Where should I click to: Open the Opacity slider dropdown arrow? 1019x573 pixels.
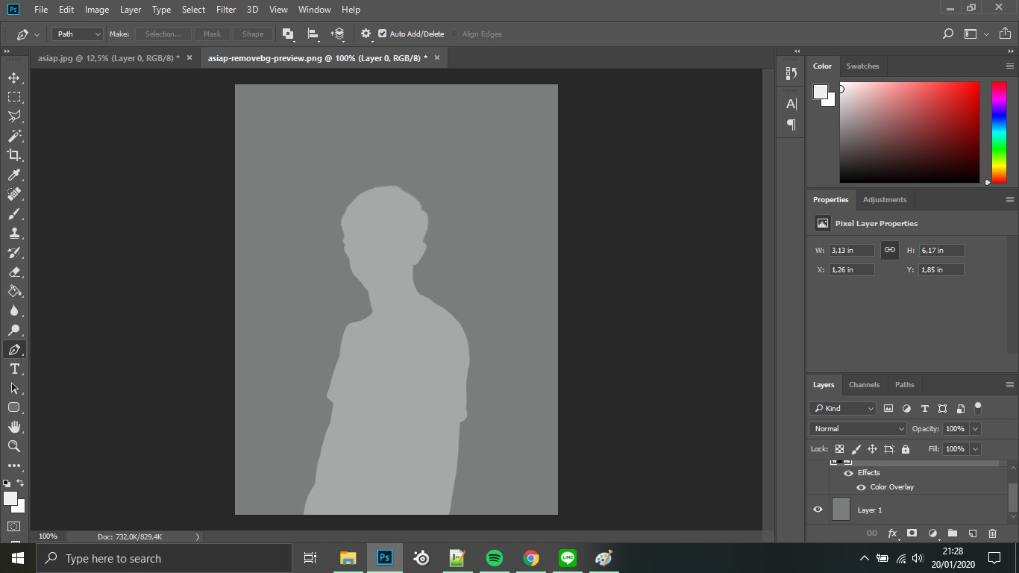[975, 429]
